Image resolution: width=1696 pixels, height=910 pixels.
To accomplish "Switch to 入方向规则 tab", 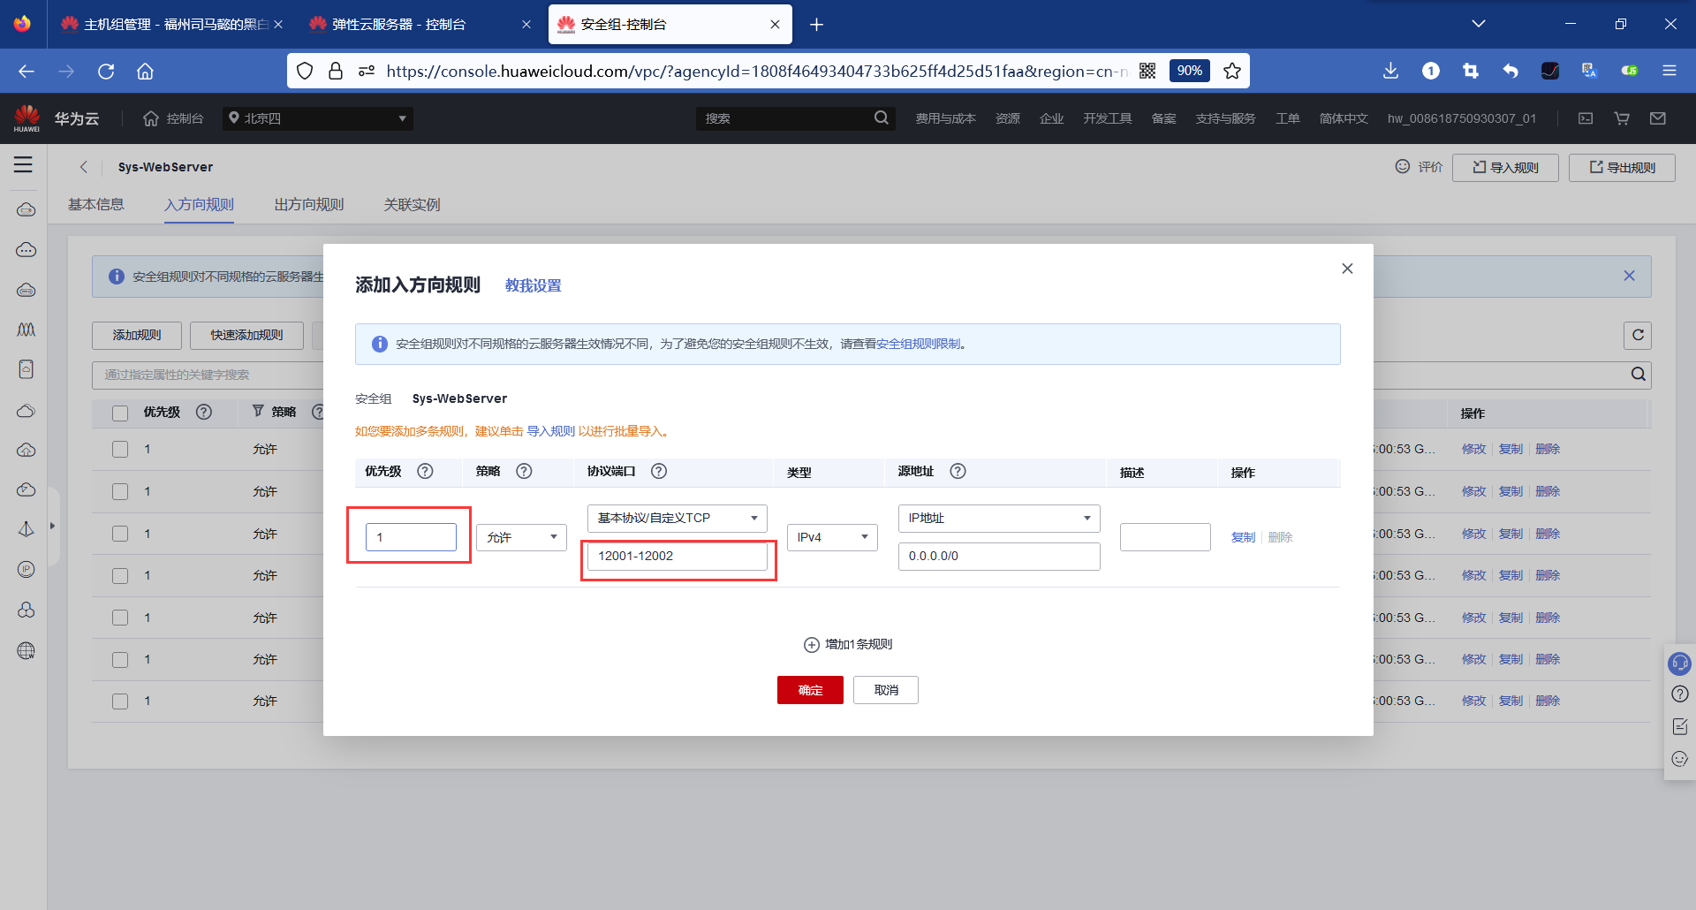I will (199, 205).
